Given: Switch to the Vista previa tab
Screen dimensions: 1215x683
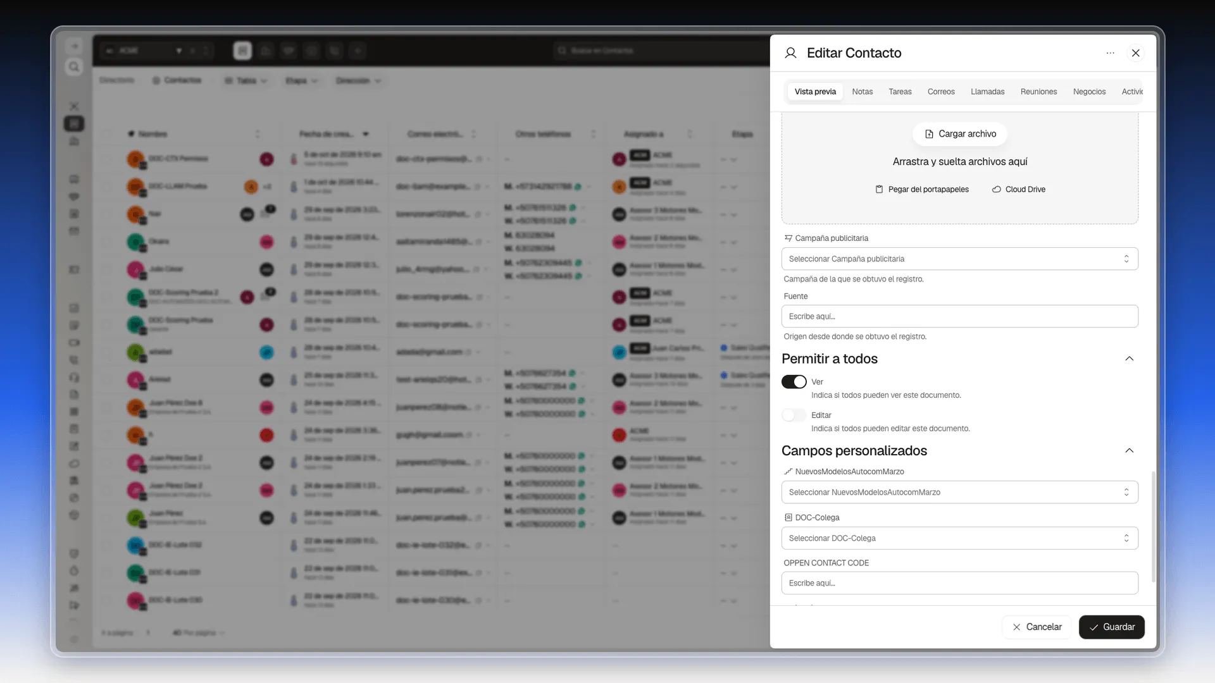Looking at the screenshot, I should (815, 92).
